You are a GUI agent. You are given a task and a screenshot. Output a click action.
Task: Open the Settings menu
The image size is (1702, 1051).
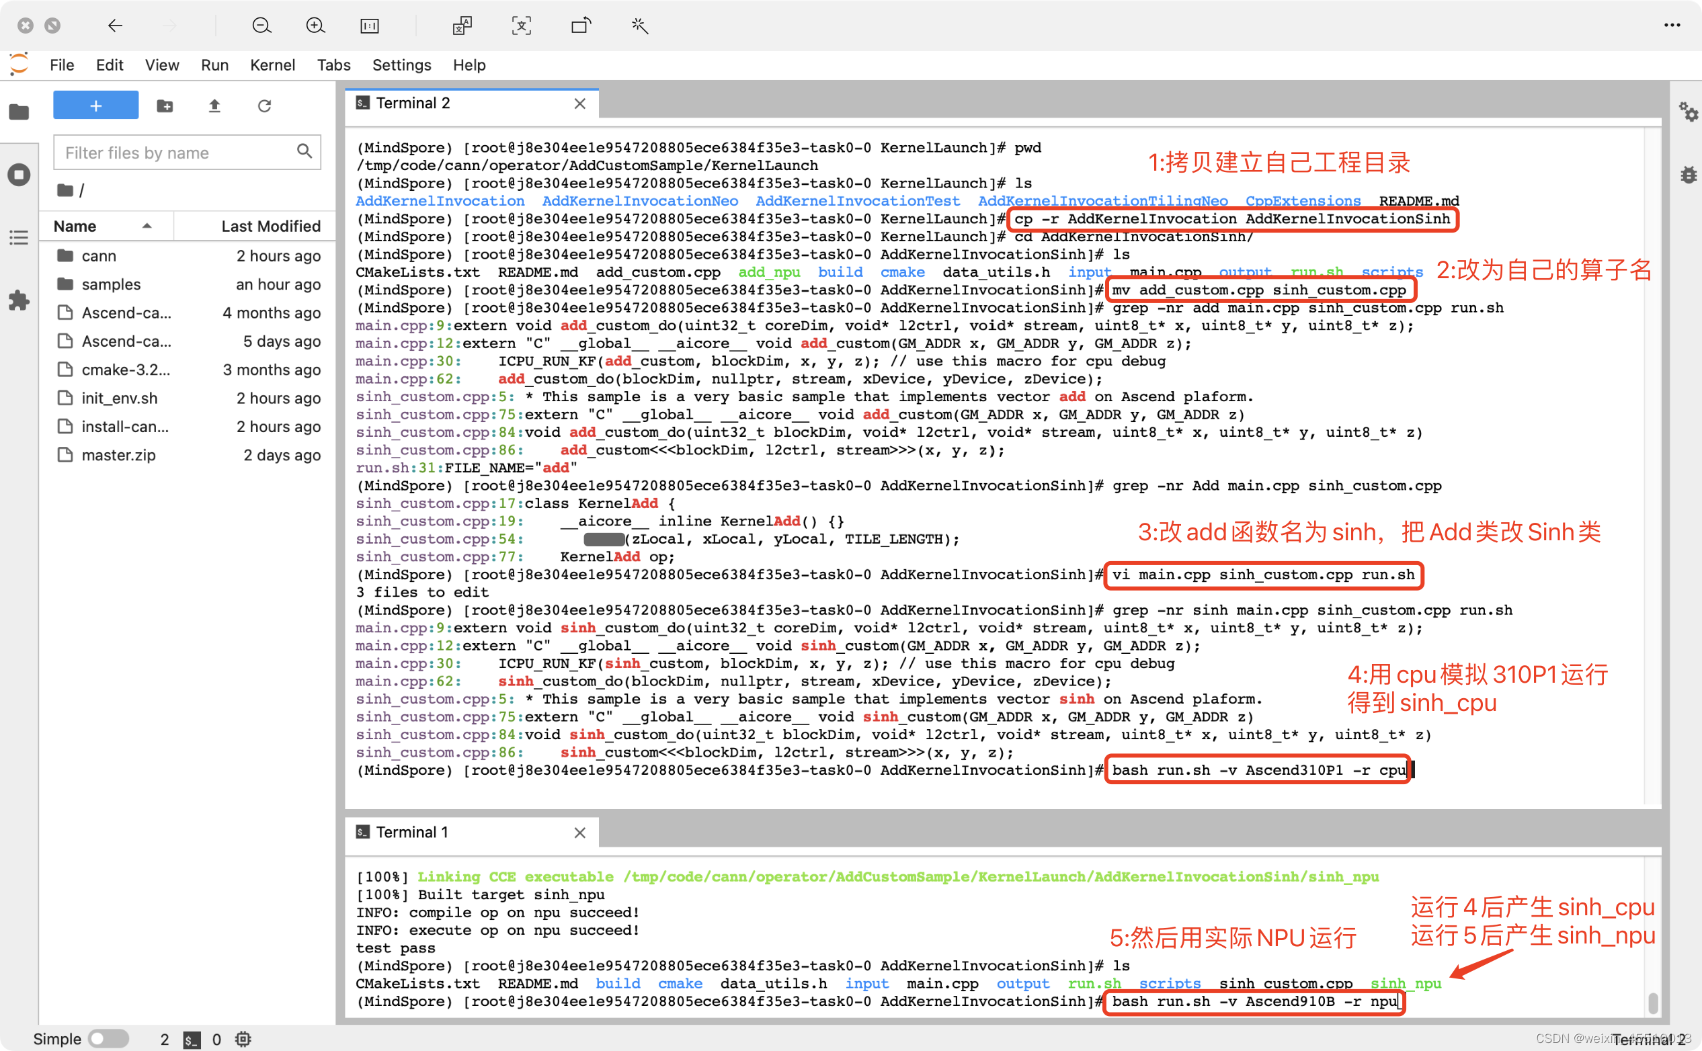click(401, 65)
